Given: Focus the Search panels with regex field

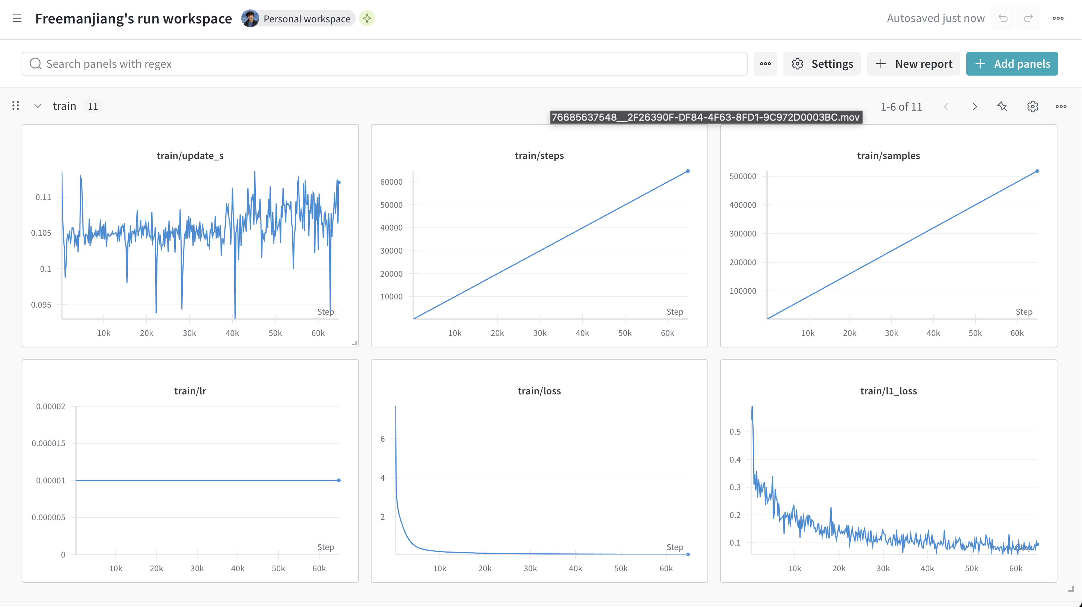Looking at the screenshot, I should coord(384,64).
